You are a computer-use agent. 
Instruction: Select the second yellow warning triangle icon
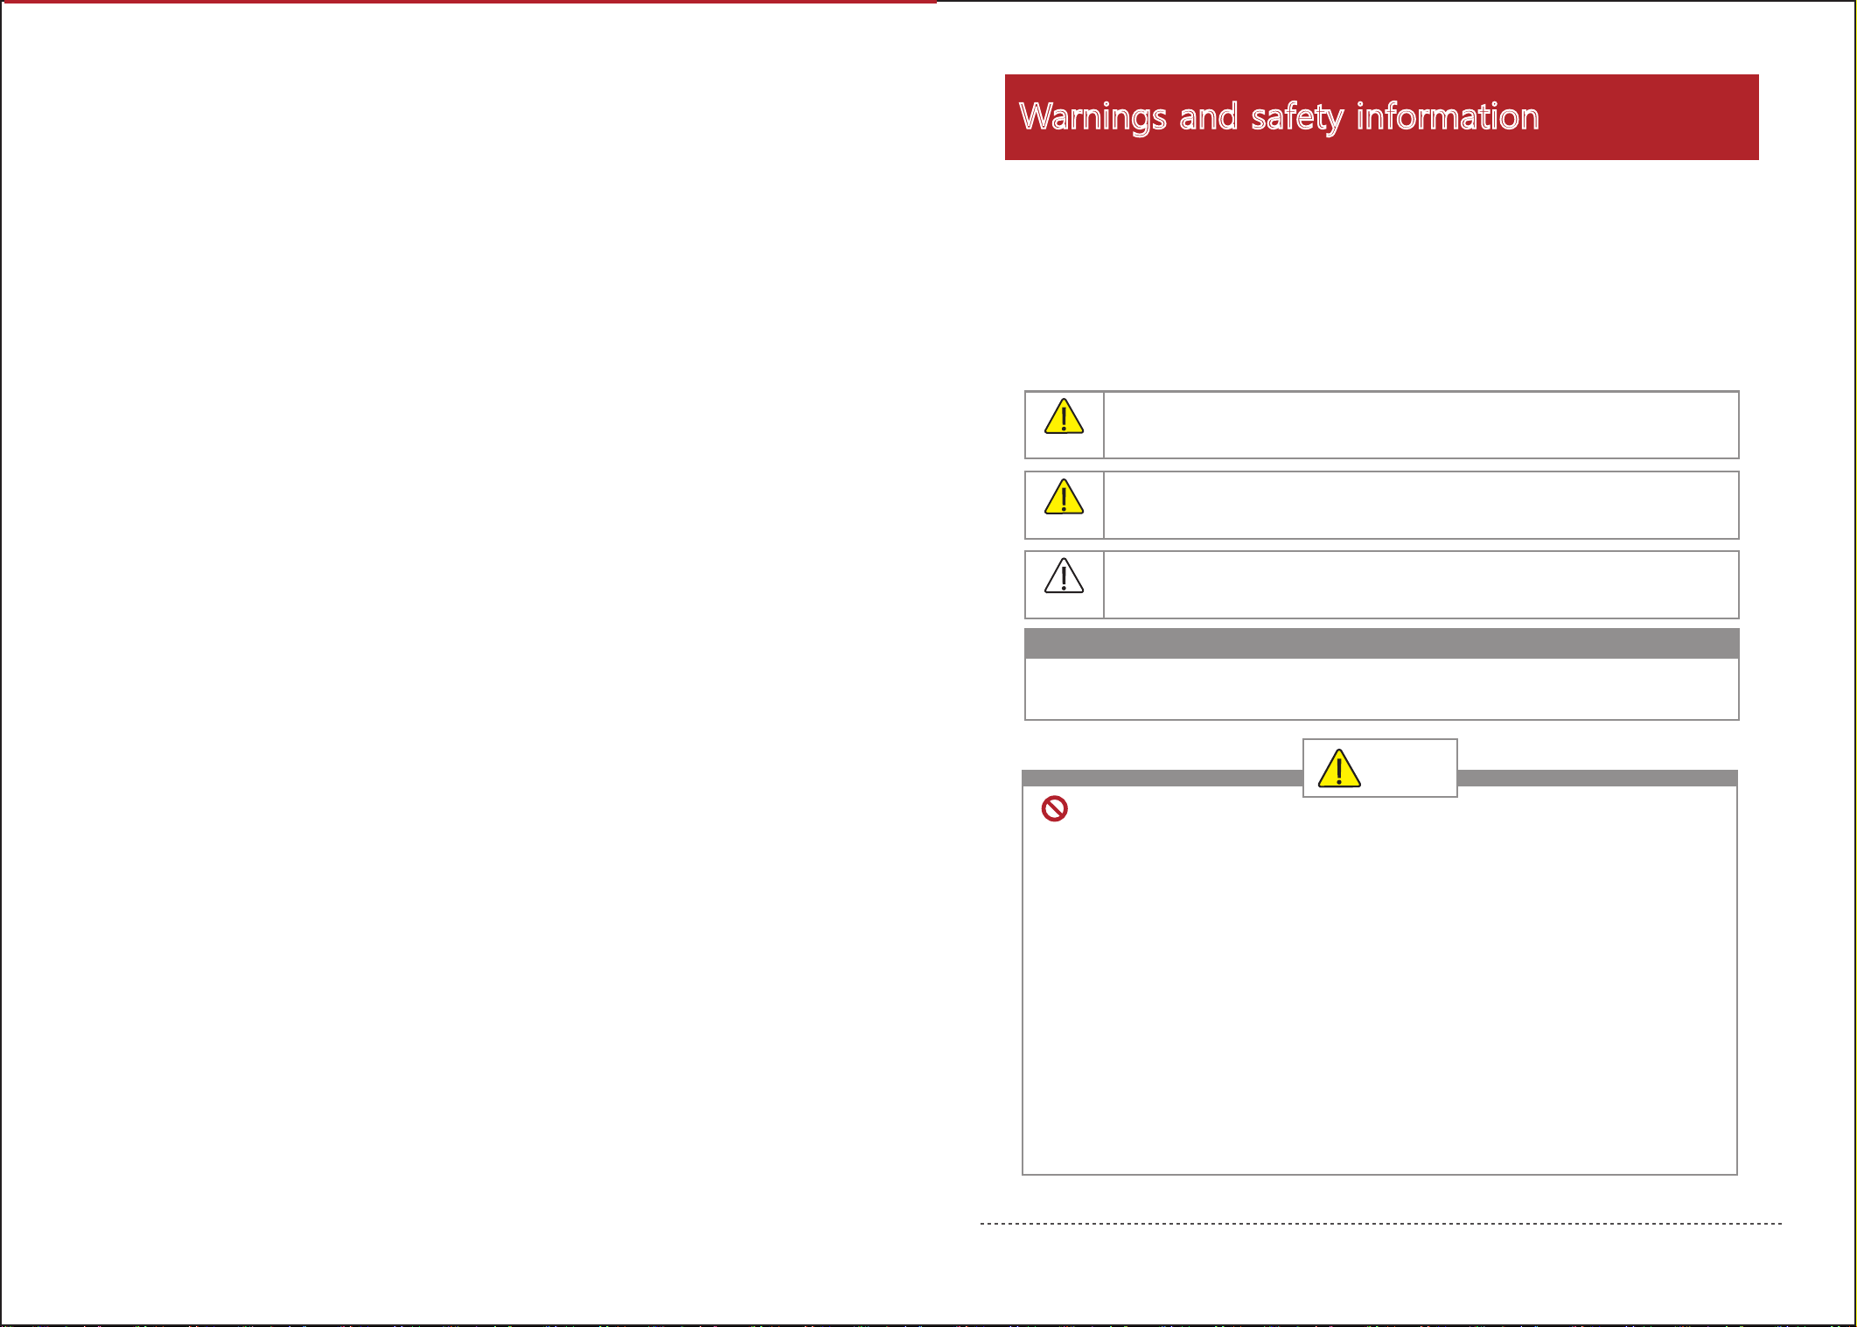click(1064, 496)
